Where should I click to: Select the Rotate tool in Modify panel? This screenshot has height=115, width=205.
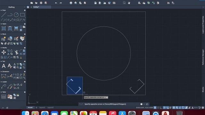click(x=12, y=51)
